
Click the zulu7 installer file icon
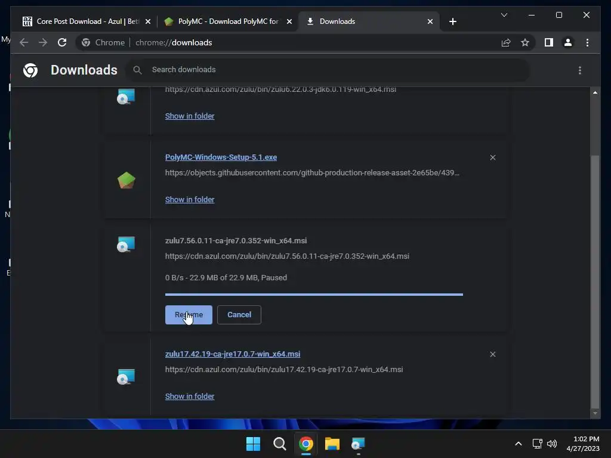pos(126,245)
